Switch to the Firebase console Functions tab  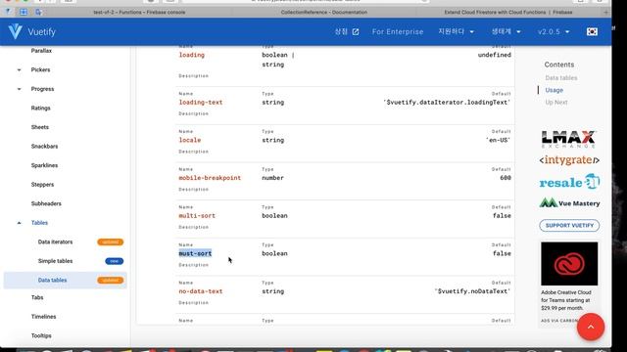point(139,13)
